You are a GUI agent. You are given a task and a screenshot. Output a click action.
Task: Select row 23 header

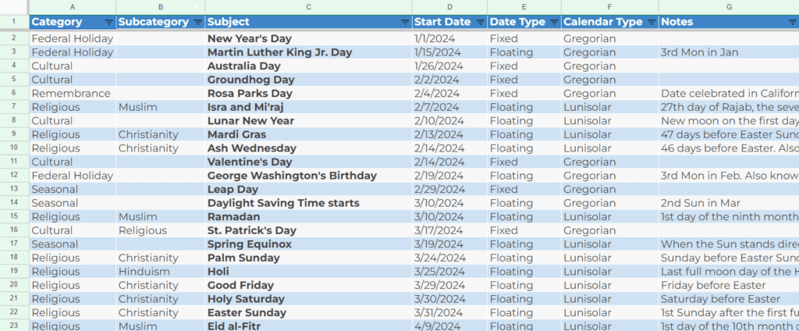pyautogui.click(x=14, y=326)
